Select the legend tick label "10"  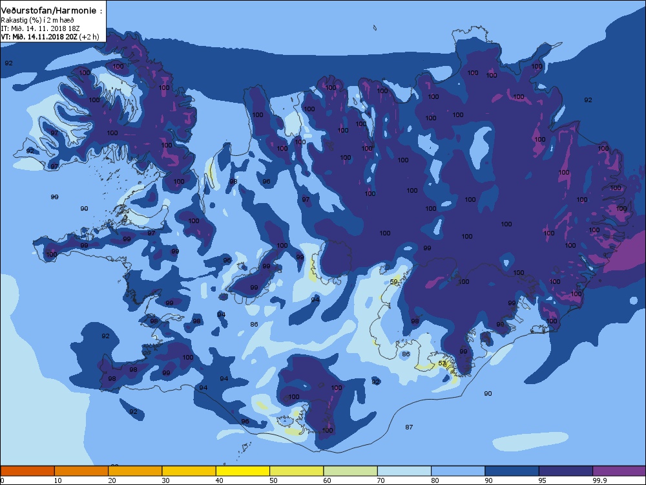[57, 480]
